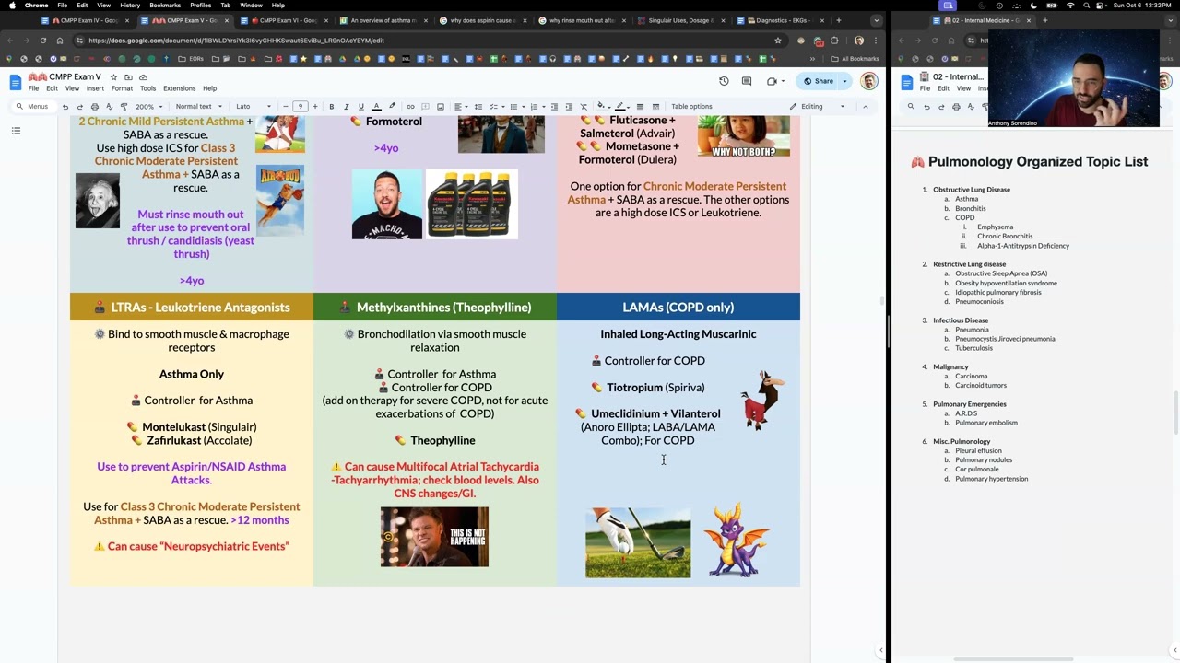Show document outline from left sidebar icon
Viewport: 1180px width, 663px height.
(16, 131)
